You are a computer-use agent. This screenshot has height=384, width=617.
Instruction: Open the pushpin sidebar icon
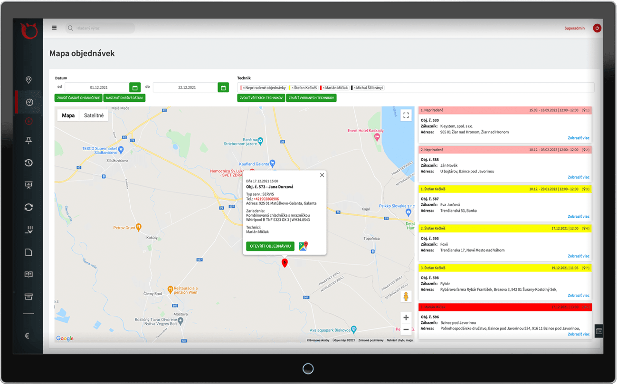28,140
